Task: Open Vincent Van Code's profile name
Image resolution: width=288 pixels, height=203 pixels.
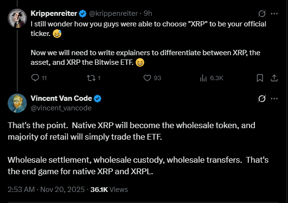Action: tap(61, 98)
